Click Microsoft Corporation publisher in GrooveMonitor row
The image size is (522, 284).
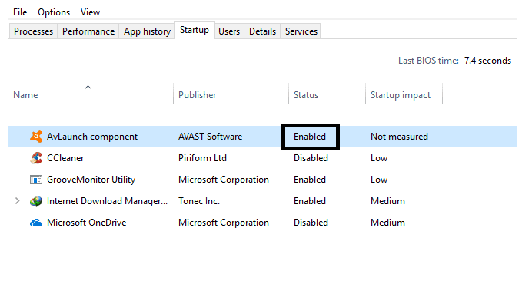point(224,180)
